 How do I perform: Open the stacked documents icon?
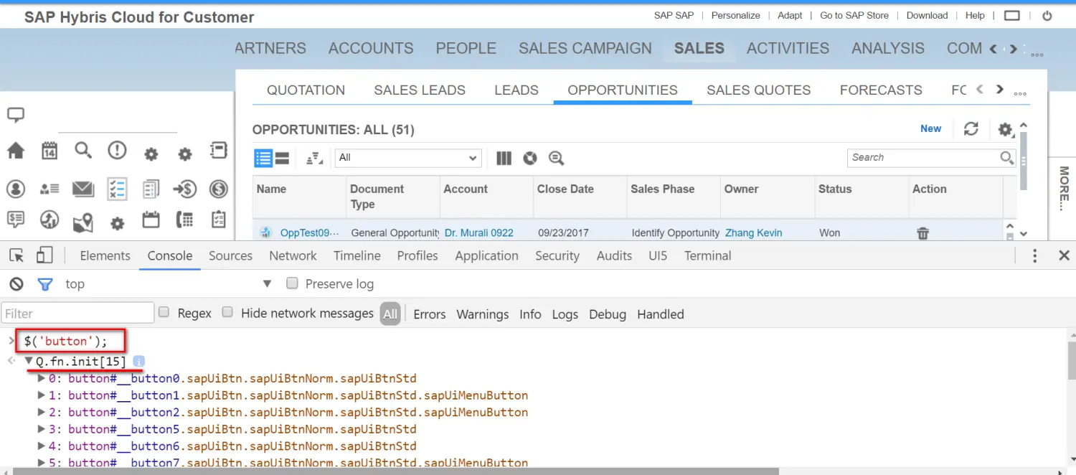pos(151,189)
